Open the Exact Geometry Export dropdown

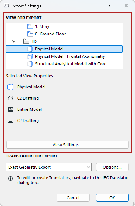[49, 167]
